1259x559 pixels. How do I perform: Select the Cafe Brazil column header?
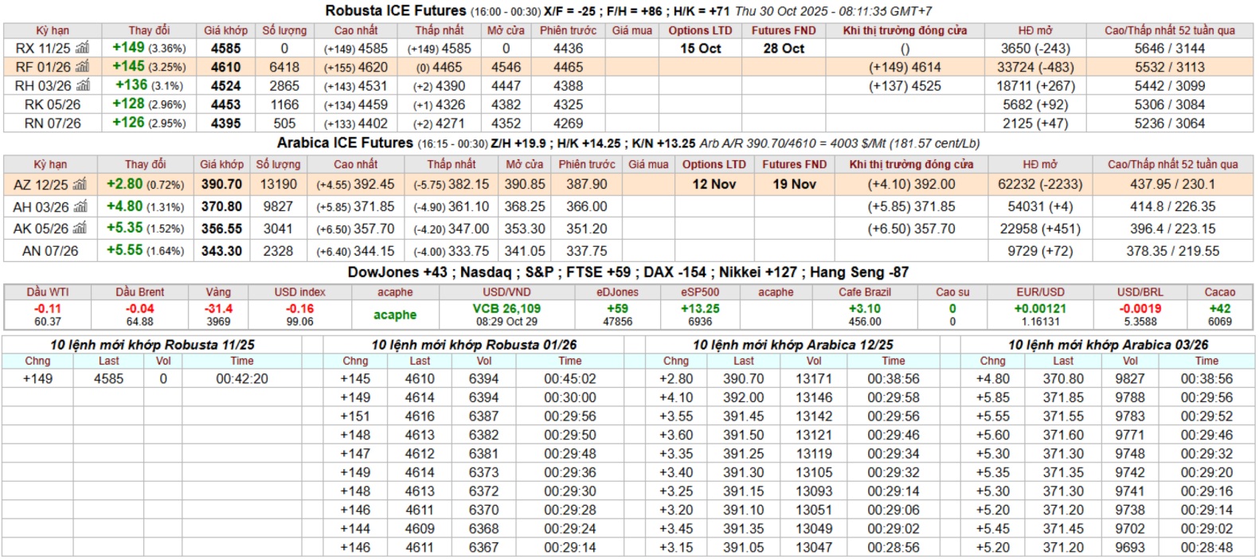point(864,292)
